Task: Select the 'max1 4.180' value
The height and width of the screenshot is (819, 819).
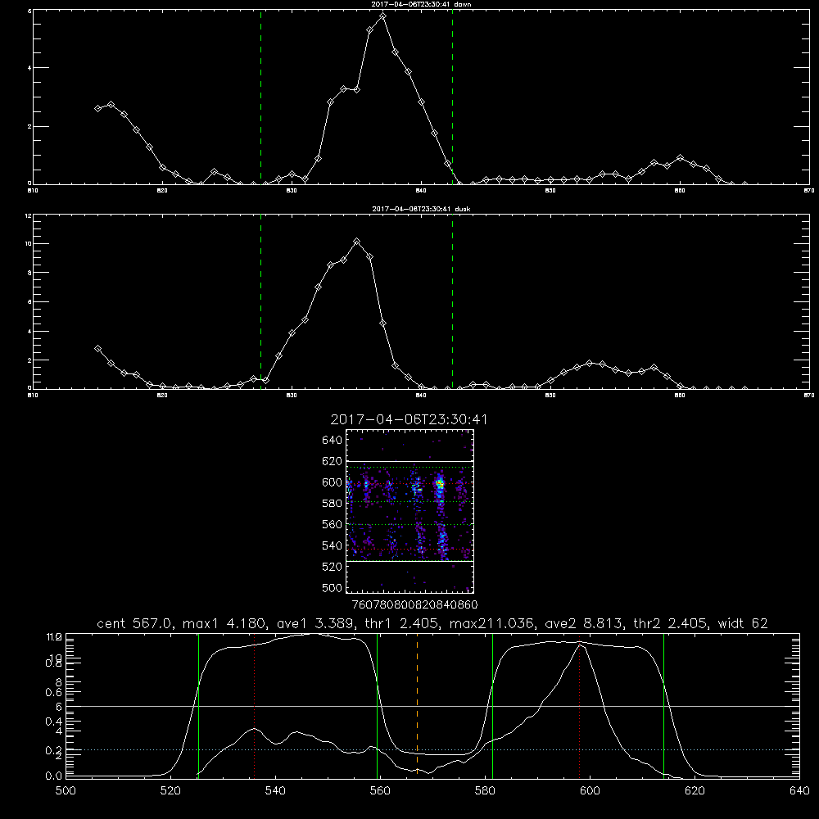Action: click(223, 623)
